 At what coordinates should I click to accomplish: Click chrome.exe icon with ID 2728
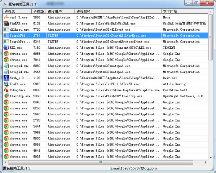[6, 120]
